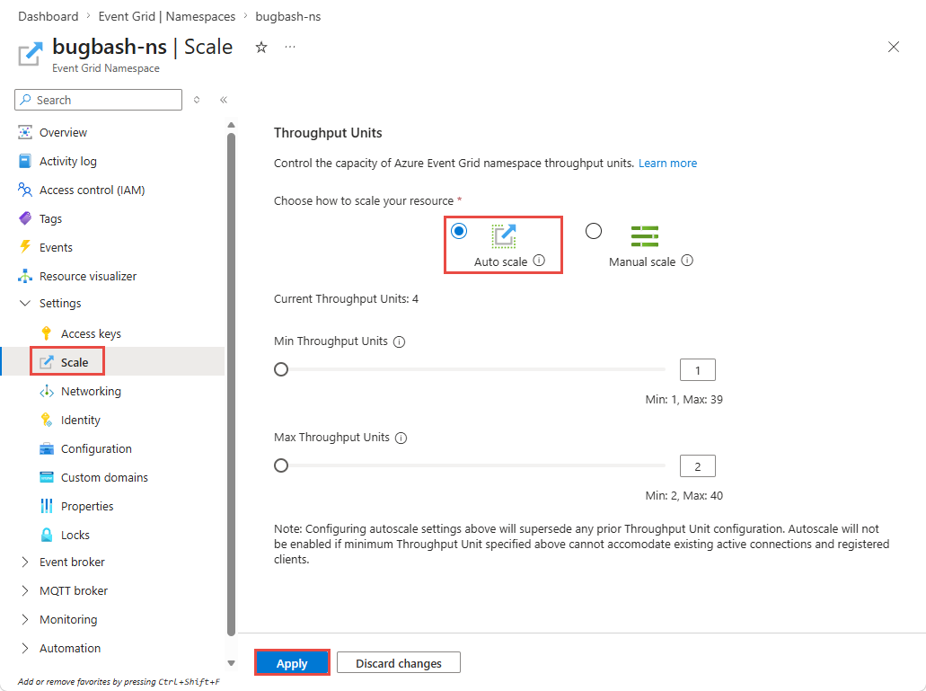Click Max Throughput Units info icon

pos(401,439)
